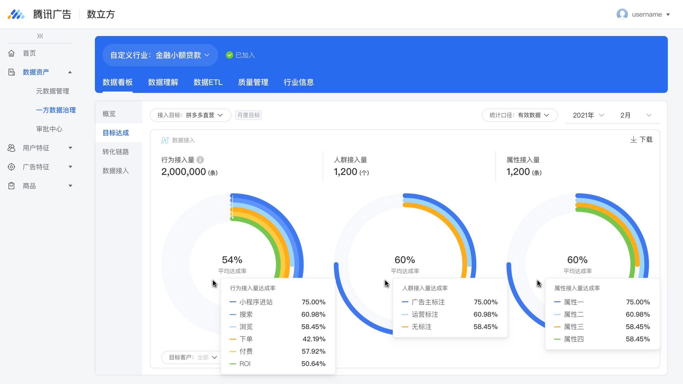Switch to the 数据看板 tab
683x384 pixels.
[x=118, y=82]
